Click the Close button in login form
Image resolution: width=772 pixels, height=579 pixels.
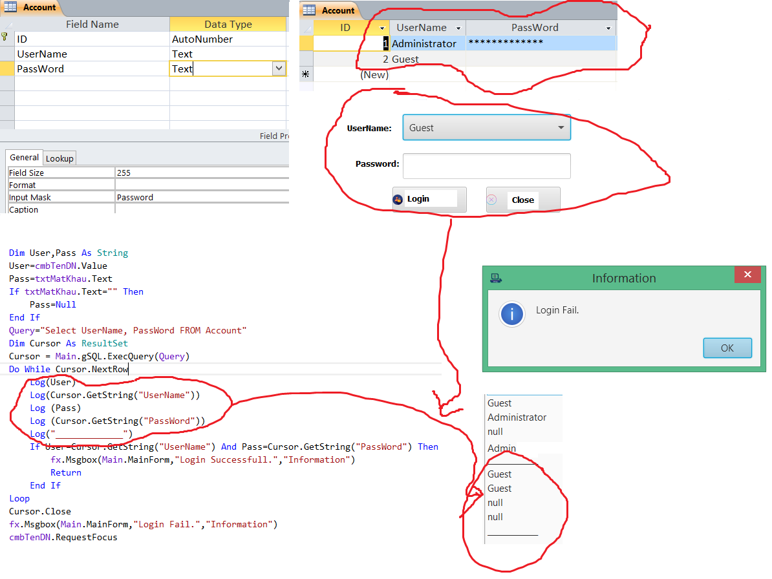(523, 200)
